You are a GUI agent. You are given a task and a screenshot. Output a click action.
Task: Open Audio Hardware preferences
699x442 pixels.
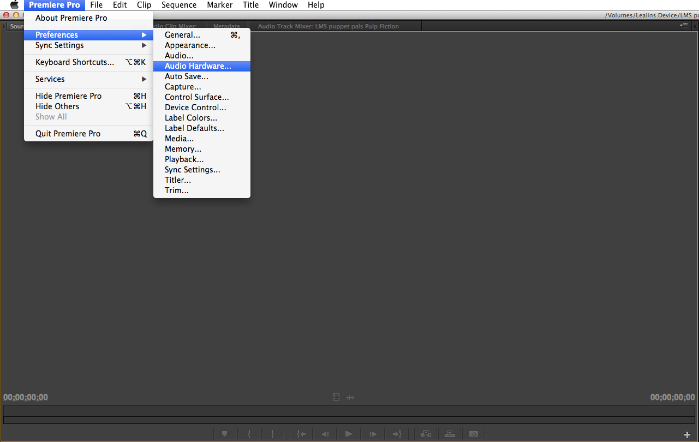[202, 66]
